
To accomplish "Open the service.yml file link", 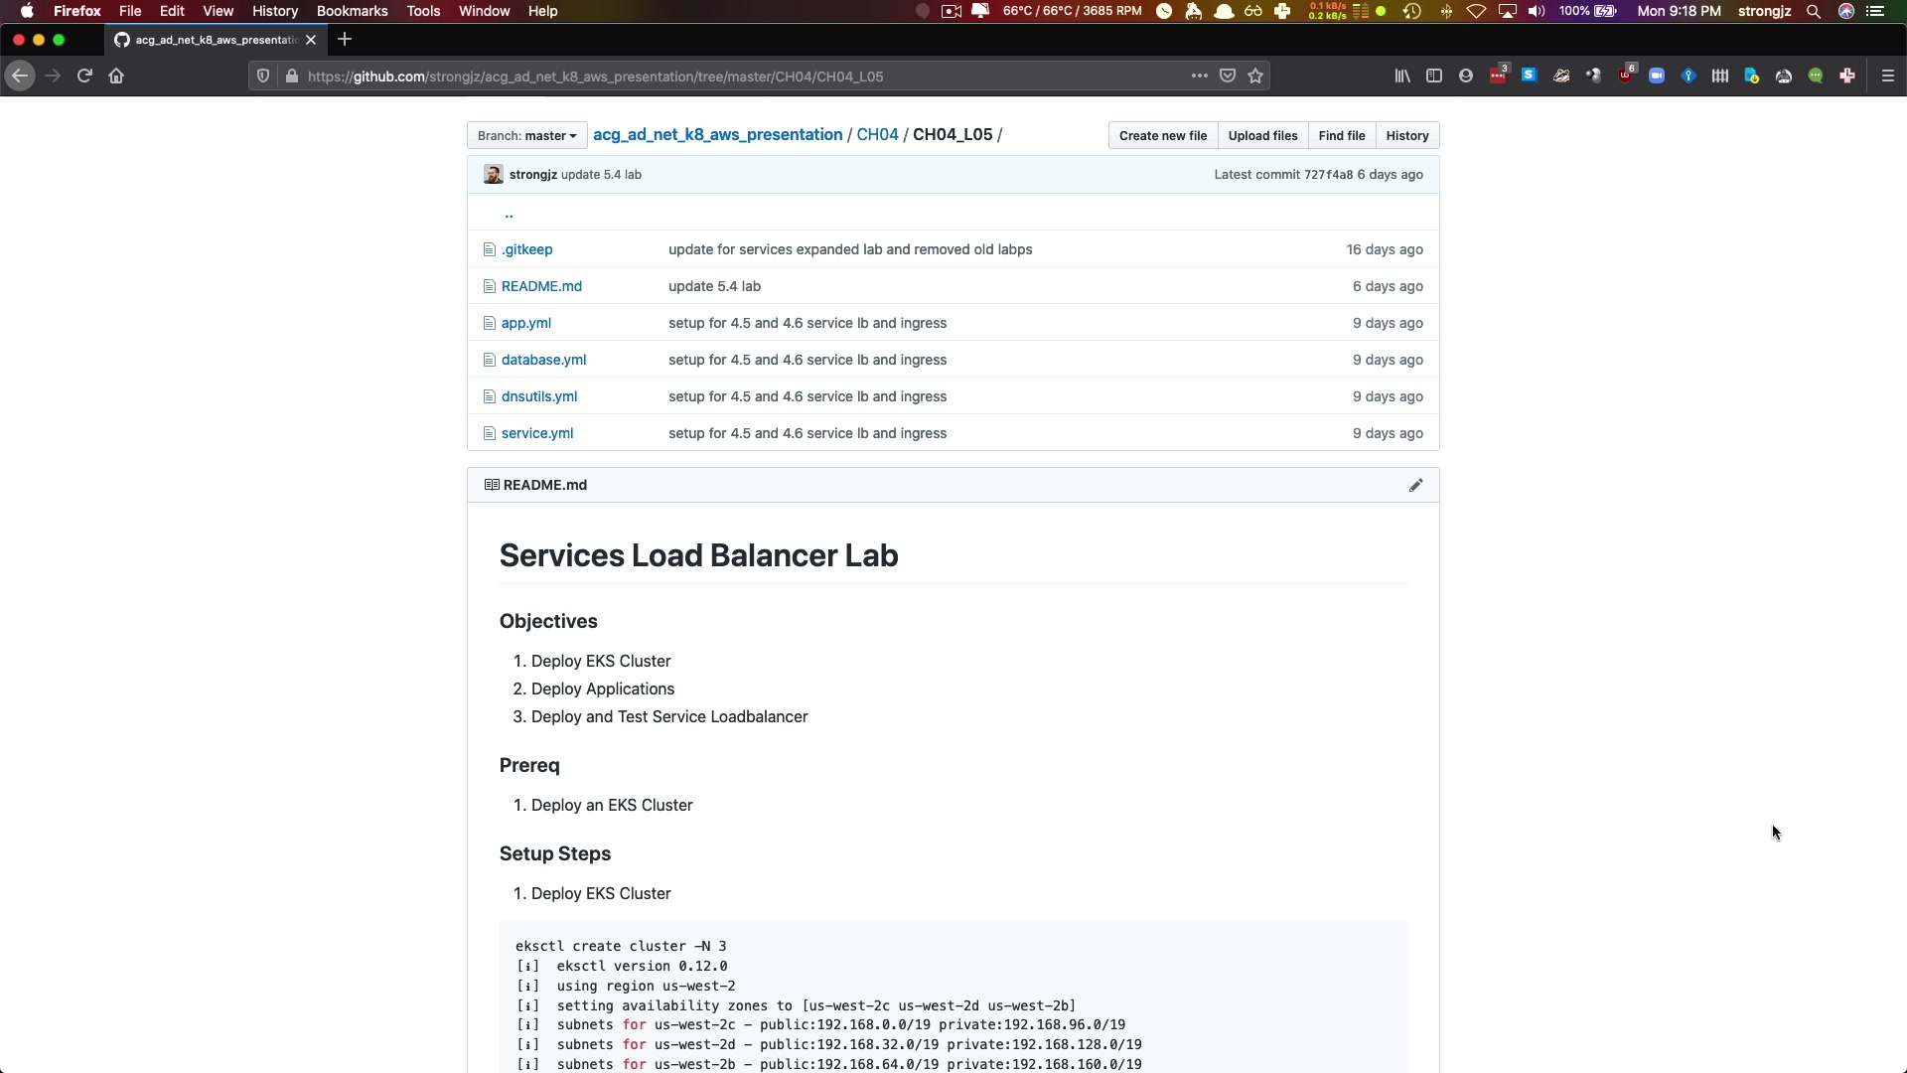I will (536, 433).
